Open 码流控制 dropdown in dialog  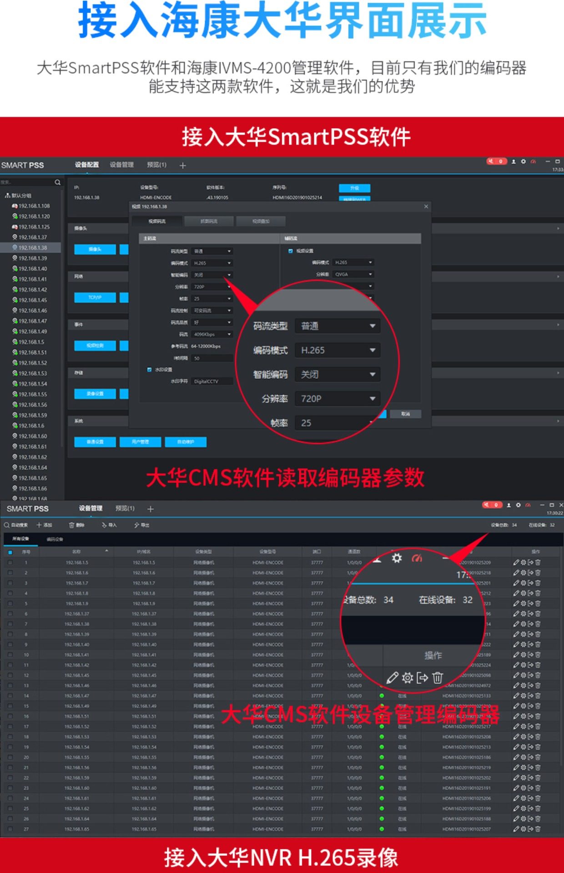212,311
